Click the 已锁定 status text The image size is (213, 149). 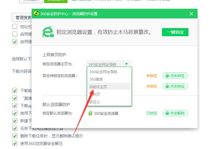click(151, 113)
